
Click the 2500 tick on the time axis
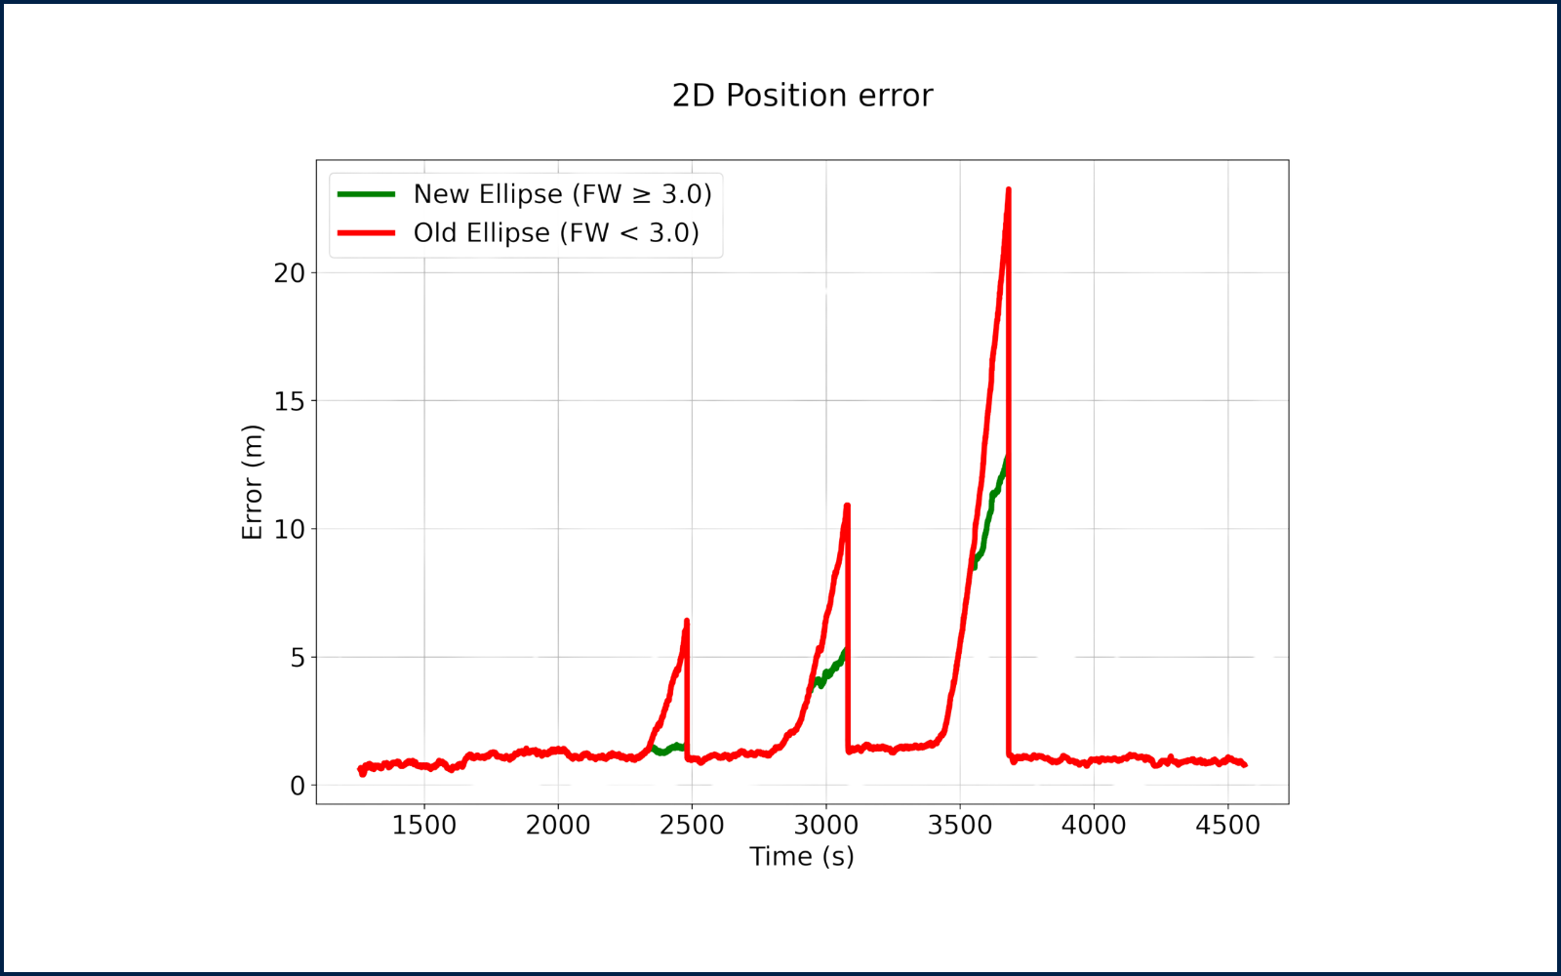[692, 826]
